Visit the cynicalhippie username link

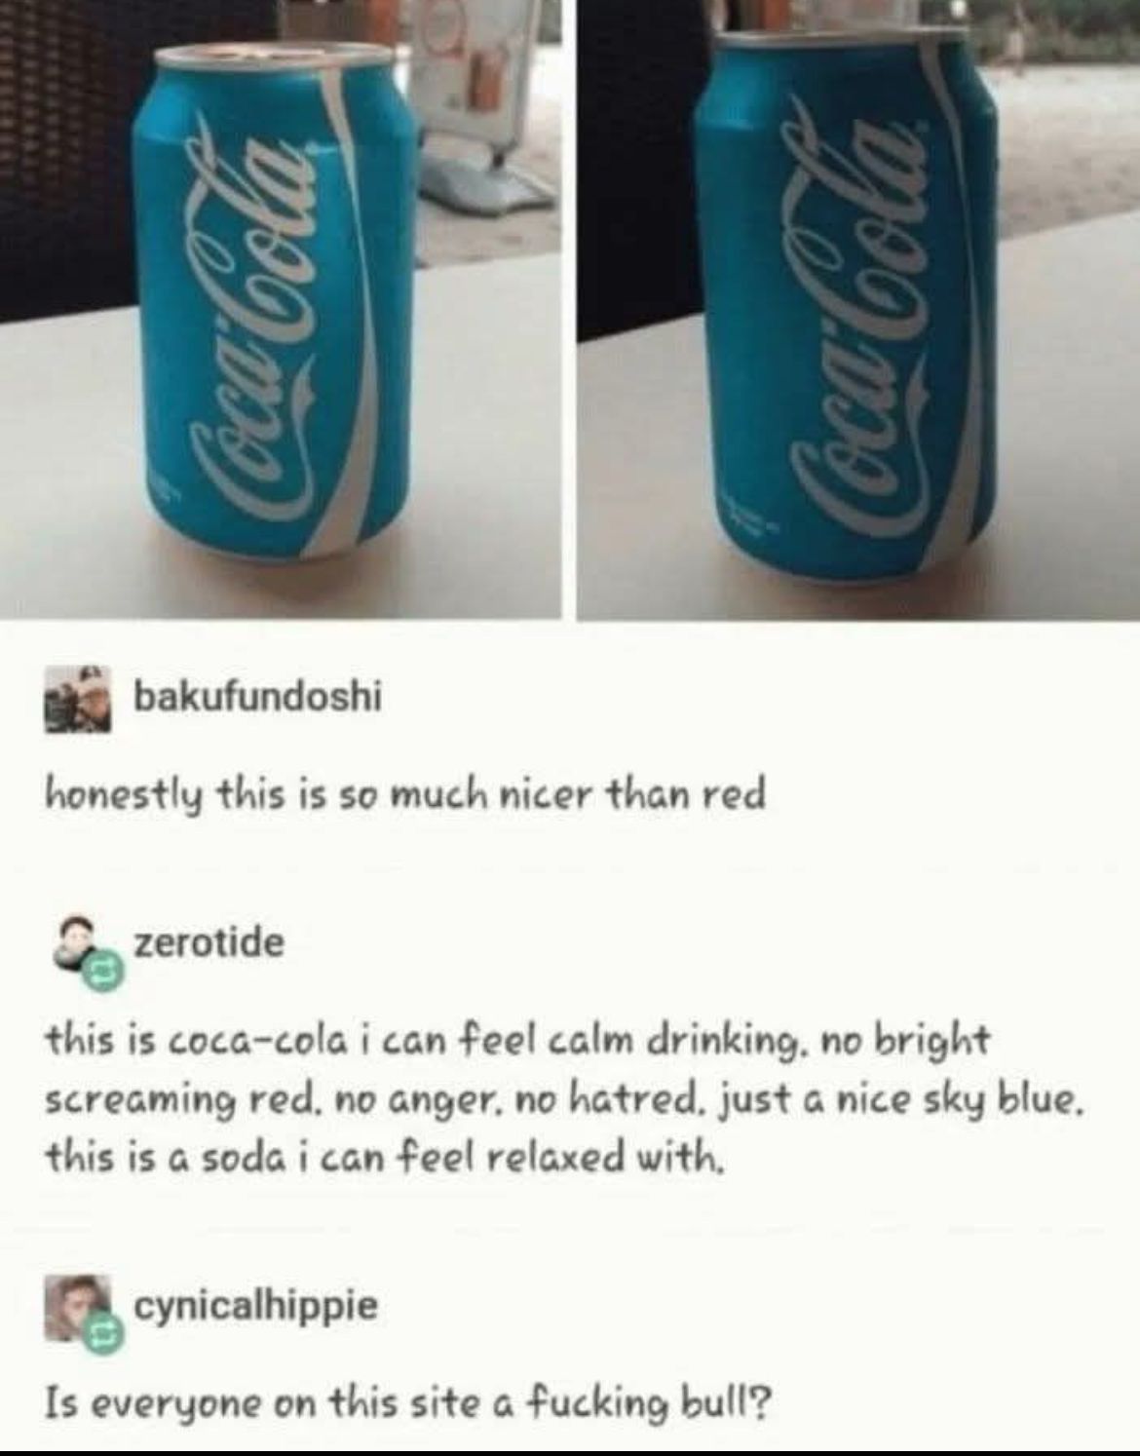tap(255, 1306)
